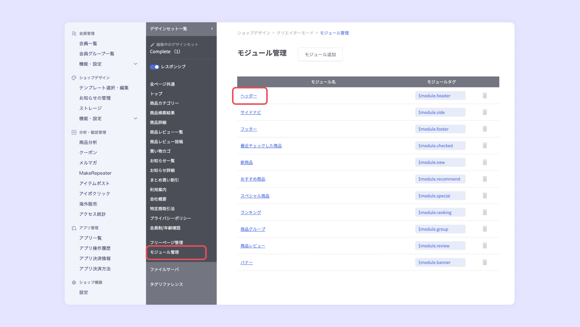Delete おすすめ商品 module using trash icon
Image resolution: width=580 pixels, height=327 pixels.
[485, 179]
